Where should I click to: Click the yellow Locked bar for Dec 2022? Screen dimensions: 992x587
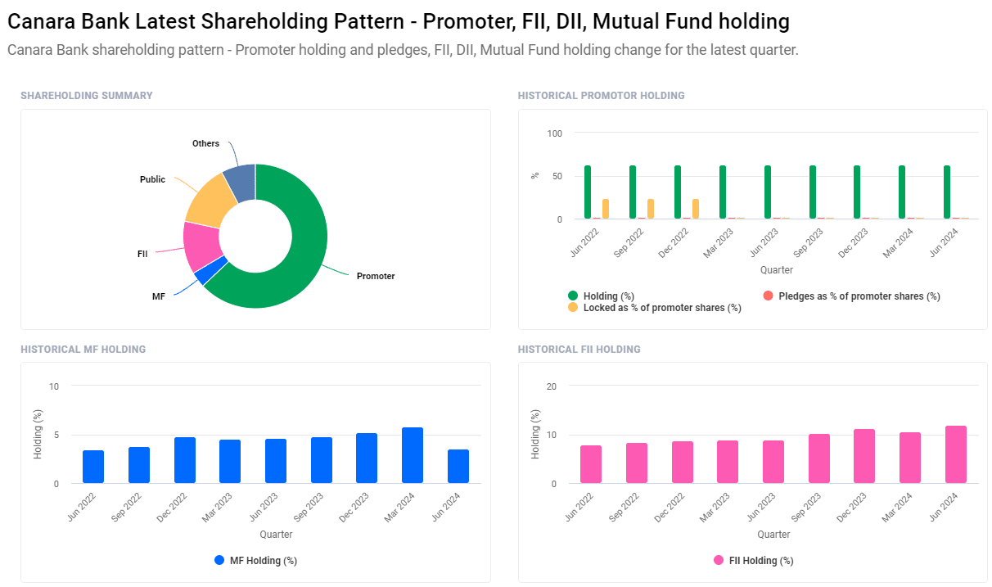[x=696, y=209]
